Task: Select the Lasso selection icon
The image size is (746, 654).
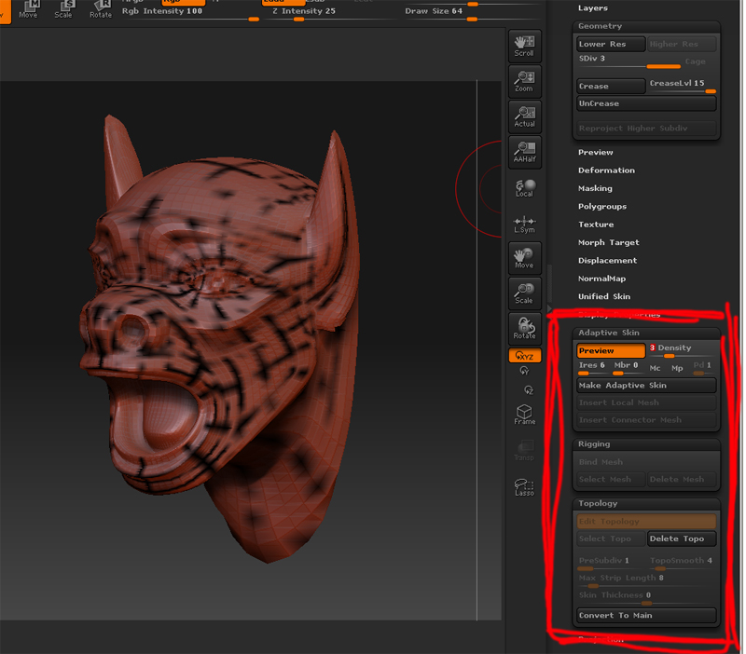Action: point(524,486)
